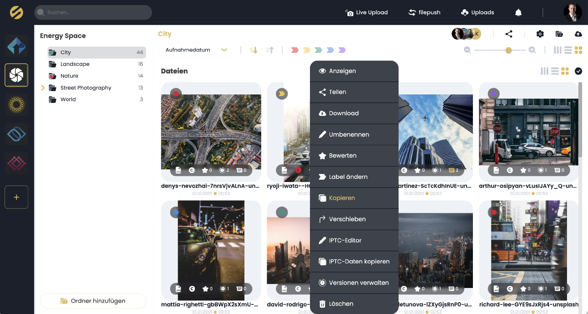The height and width of the screenshot is (314, 588).
Task: Add a new space with plus button
Action: tap(16, 197)
